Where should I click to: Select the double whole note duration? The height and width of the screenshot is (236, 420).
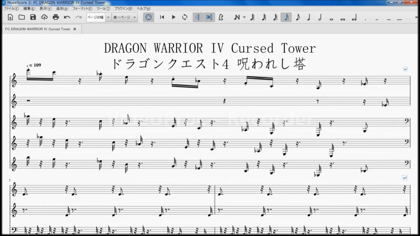pos(343,19)
